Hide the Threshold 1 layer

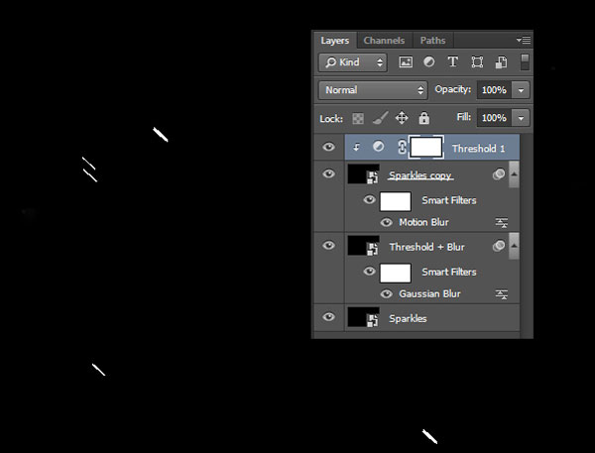pos(328,147)
